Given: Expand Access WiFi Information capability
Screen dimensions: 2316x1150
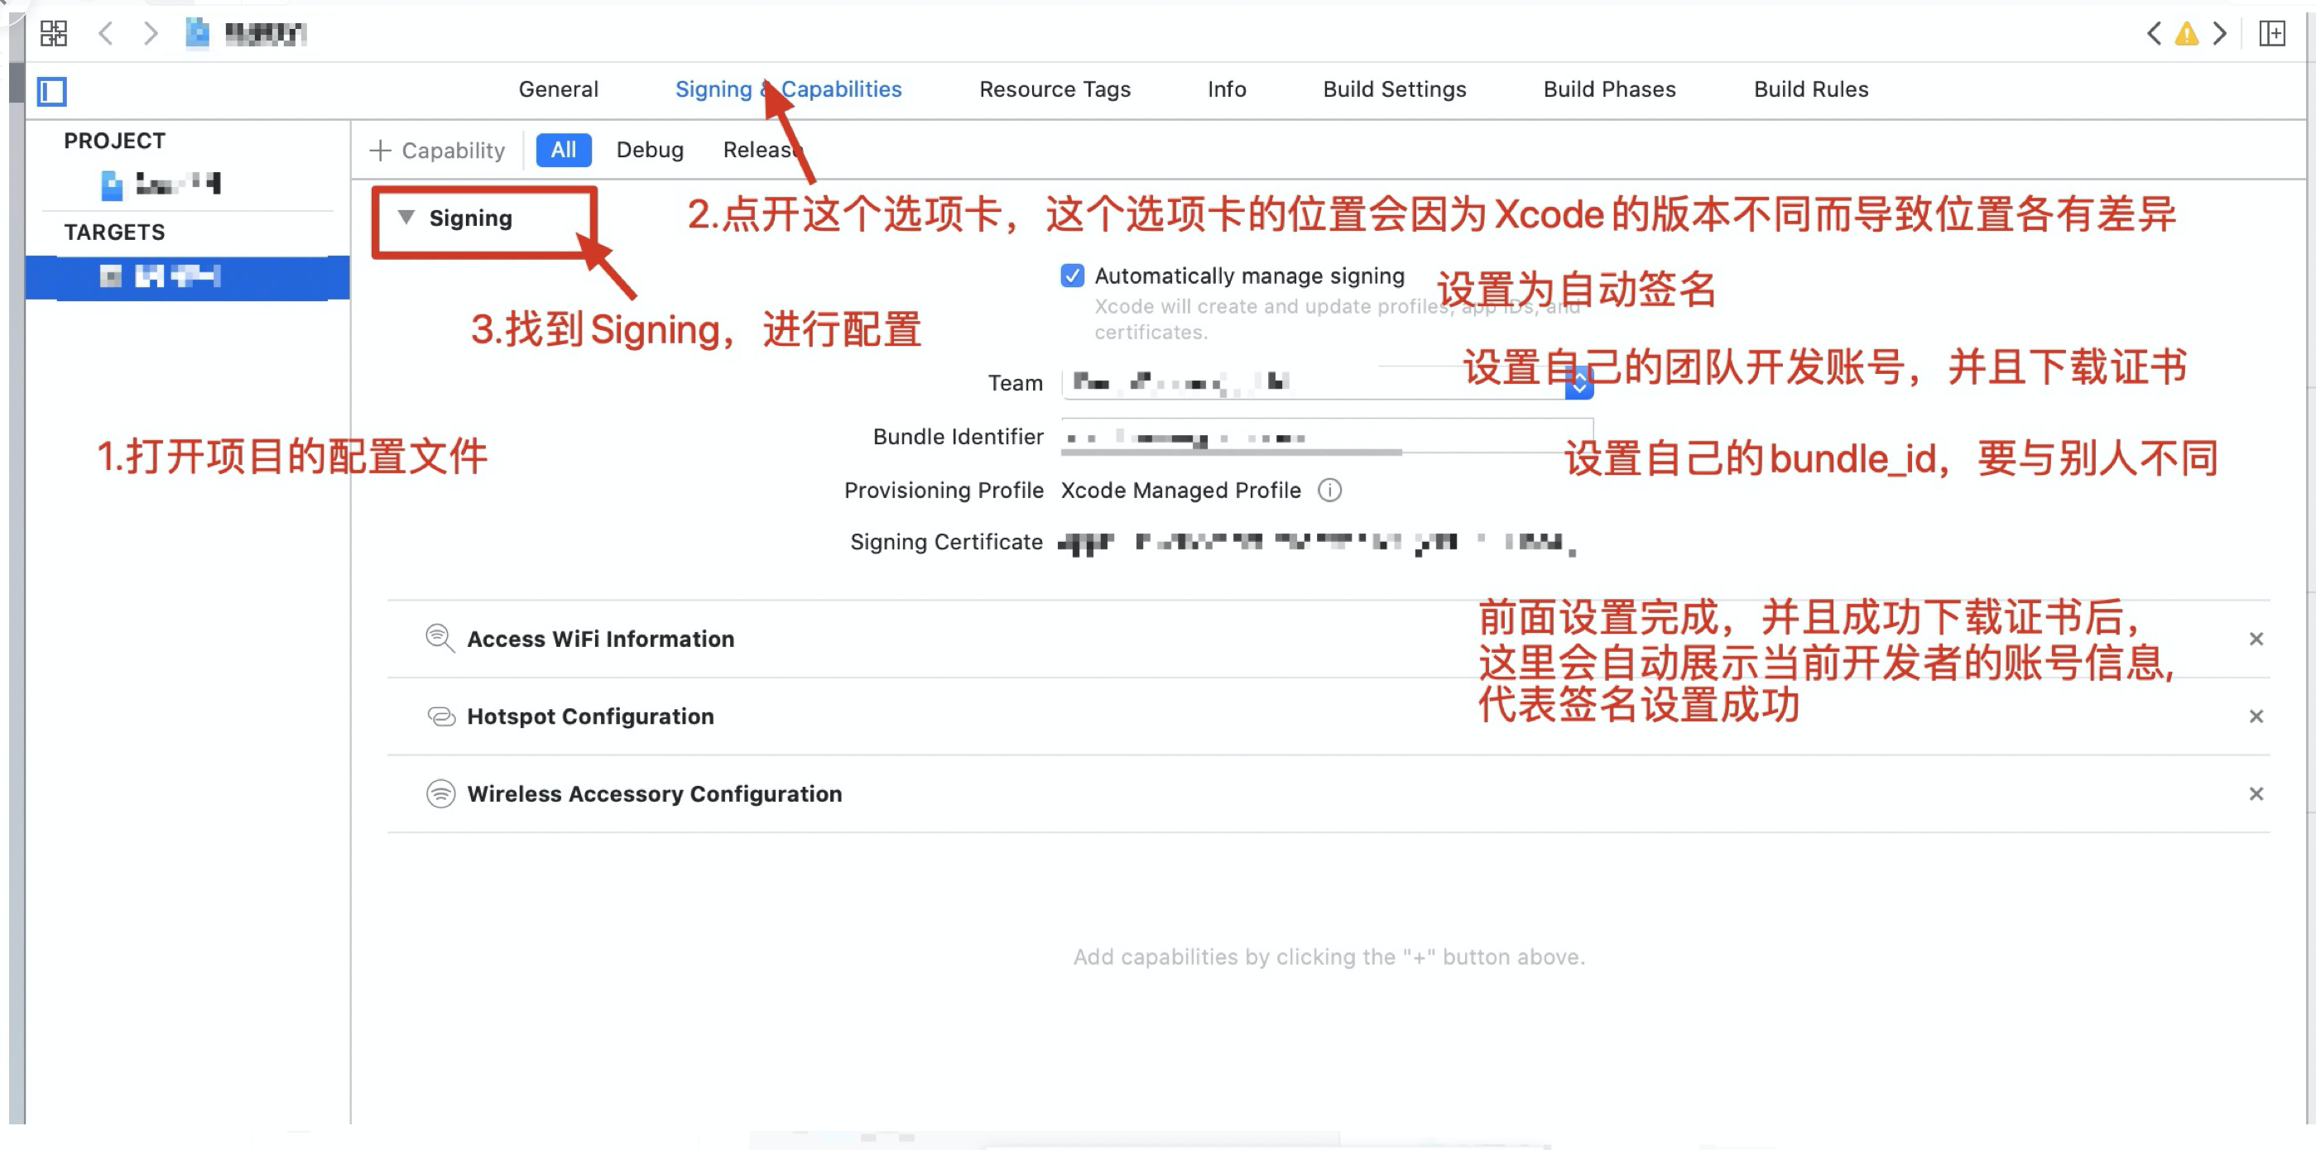Looking at the screenshot, I should (599, 638).
